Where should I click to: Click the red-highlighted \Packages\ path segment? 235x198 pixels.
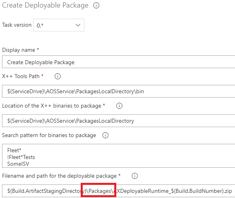99,190
